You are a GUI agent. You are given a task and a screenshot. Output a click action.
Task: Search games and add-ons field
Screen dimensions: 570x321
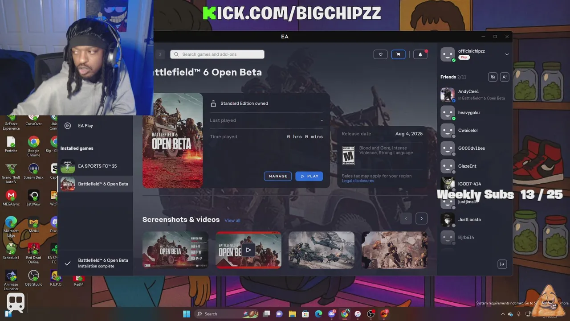(217, 54)
